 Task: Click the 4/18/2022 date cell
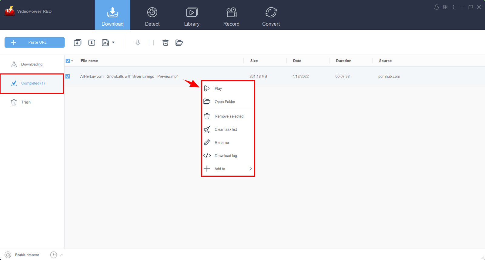tap(300, 76)
